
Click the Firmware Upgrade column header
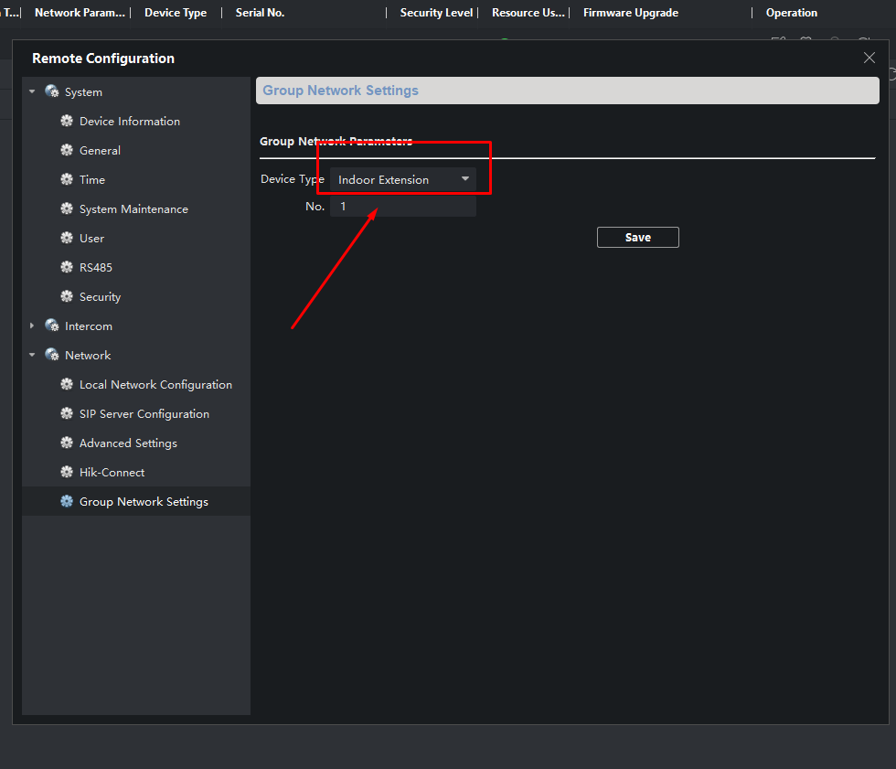[631, 13]
